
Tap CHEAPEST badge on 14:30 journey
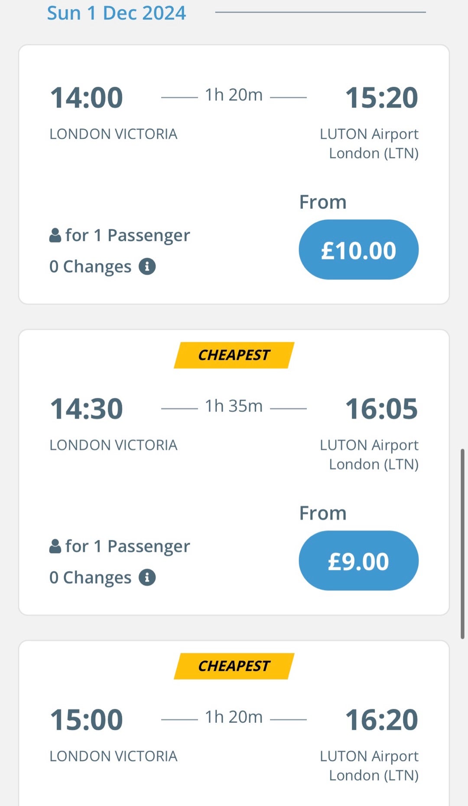(x=234, y=355)
